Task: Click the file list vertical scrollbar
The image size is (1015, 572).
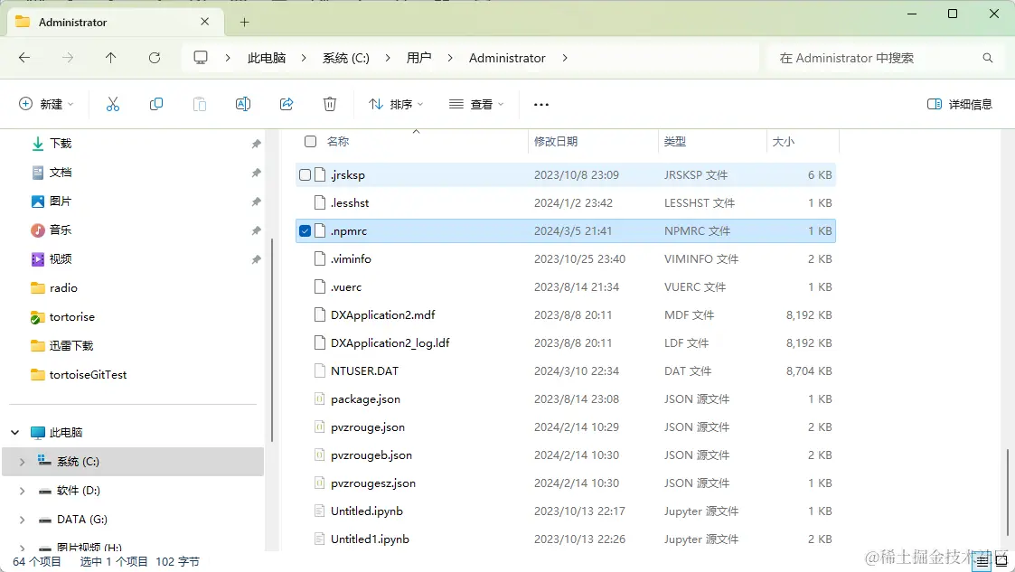Action: [x=1007, y=492]
